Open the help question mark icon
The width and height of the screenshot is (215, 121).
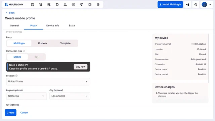pos(74,4)
